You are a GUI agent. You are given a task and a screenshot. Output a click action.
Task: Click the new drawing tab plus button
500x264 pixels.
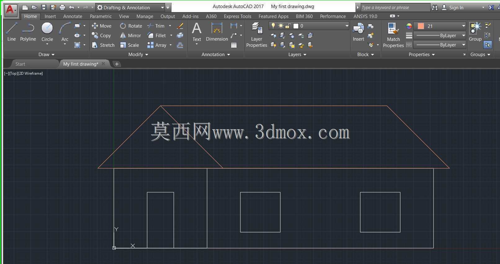117,64
